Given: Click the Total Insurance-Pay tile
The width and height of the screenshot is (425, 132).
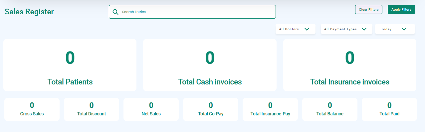Looking at the screenshot, I should click(x=270, y=109).
